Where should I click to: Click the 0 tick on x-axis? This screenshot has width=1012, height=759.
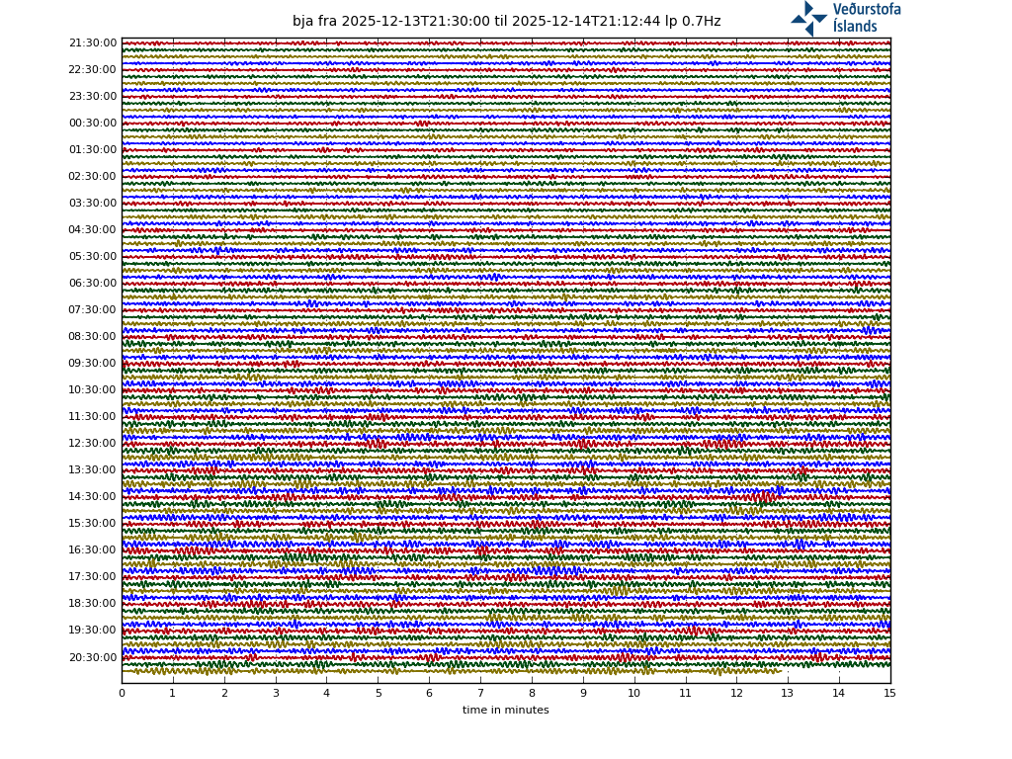122,694
